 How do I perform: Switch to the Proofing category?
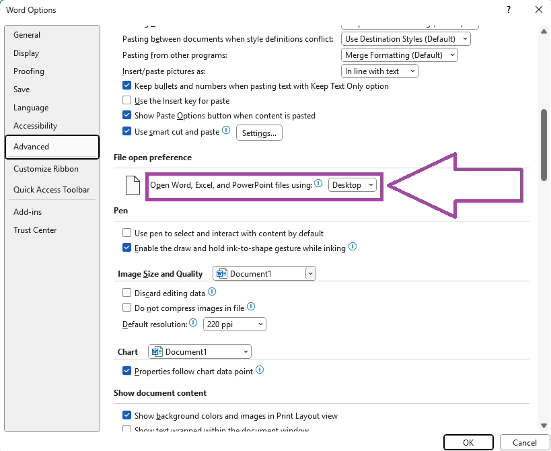(x=29, y=71)
